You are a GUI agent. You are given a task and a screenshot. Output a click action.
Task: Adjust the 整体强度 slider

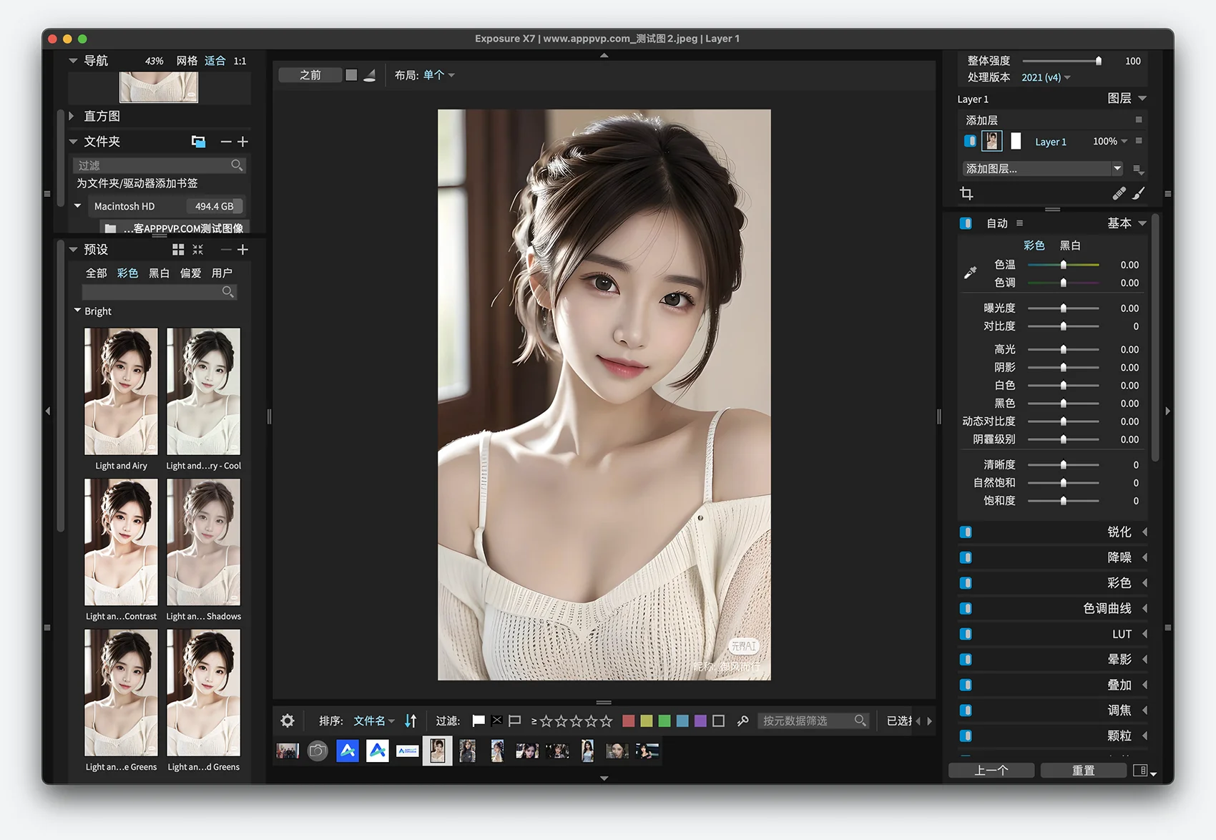(1062, 61)
